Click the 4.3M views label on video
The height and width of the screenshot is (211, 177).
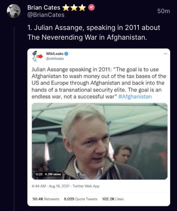click(x=53, y=174)
